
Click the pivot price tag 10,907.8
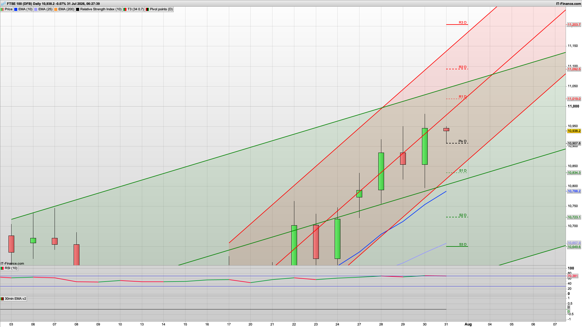coord(574,143)
